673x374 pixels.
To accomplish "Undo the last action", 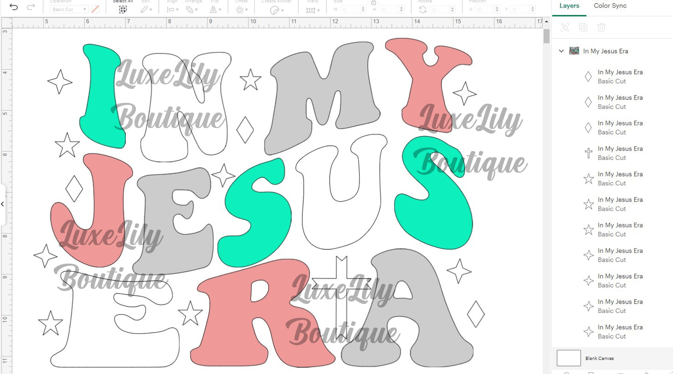I will [x=14, y=7].
